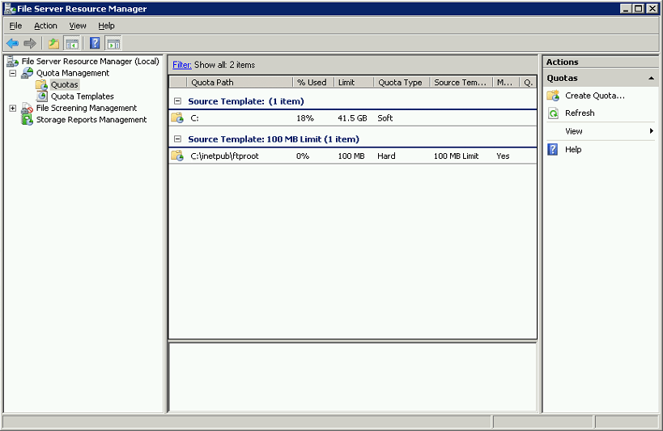Click the Back arrow toolbar icon

pos(12,43)
